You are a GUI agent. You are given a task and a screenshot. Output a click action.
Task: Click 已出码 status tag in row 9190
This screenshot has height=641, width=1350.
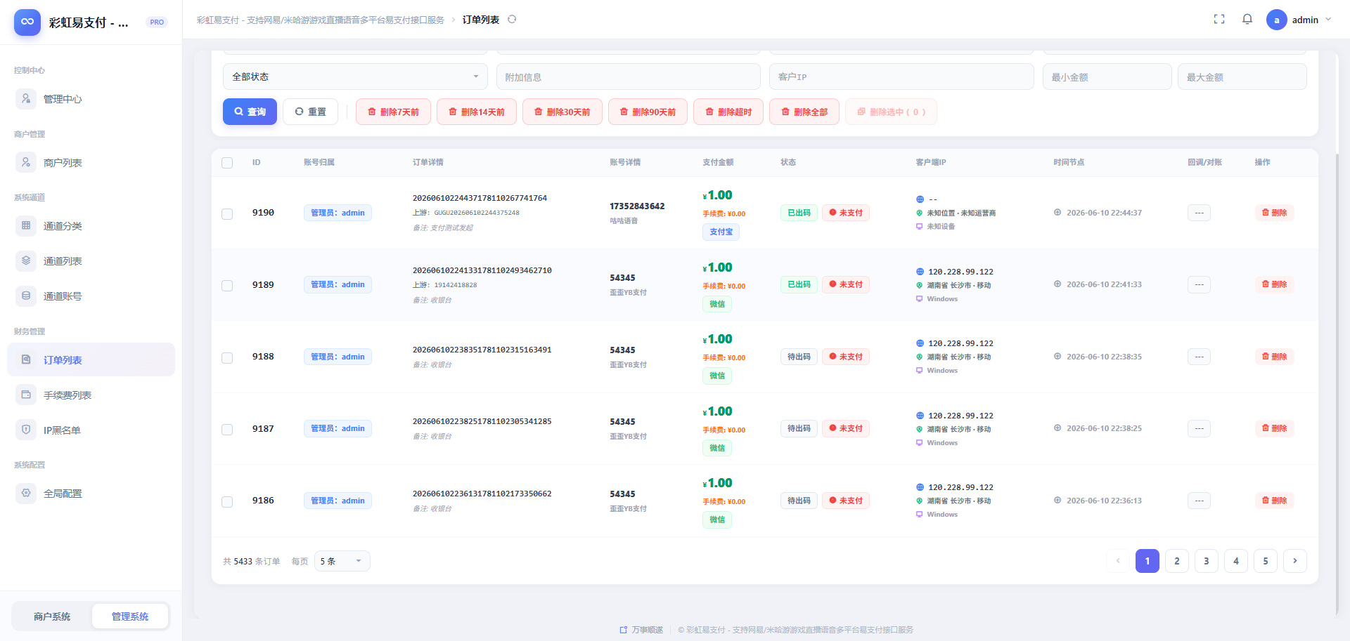click(799, 213)
